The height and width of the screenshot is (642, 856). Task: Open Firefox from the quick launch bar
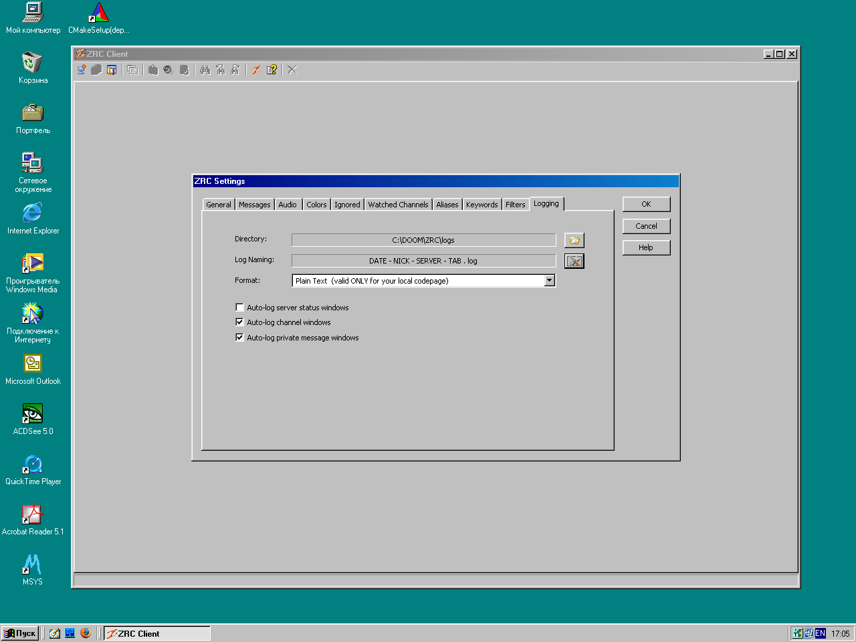tap(86, 633)
